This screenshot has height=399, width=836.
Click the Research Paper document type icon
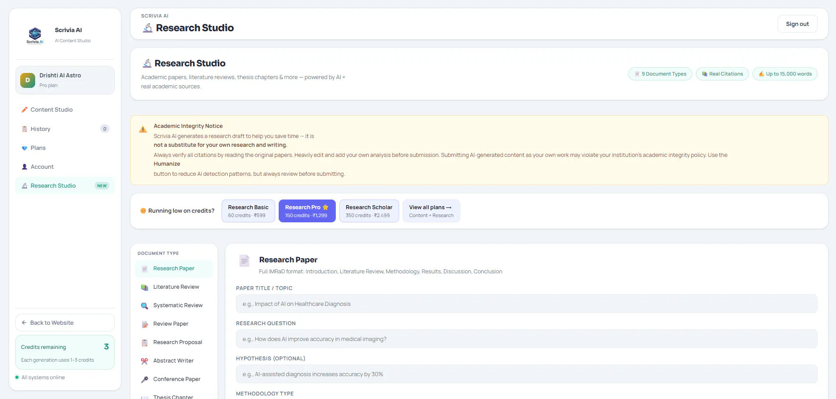tap(145, 269)
